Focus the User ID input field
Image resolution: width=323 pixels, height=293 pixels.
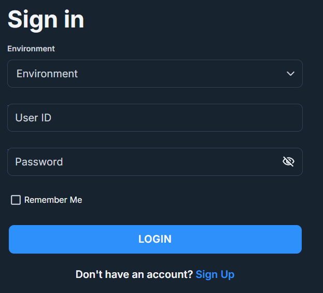155,118
